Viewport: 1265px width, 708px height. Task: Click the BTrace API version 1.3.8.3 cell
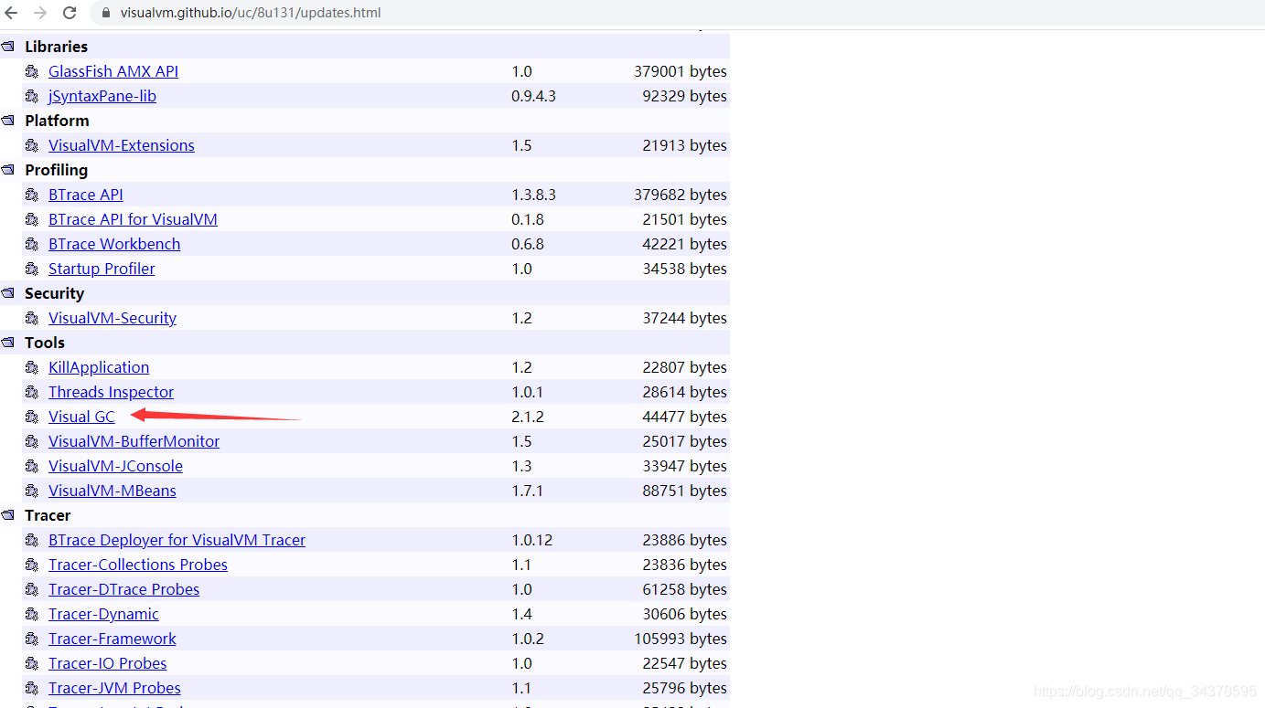click(533, 195)
